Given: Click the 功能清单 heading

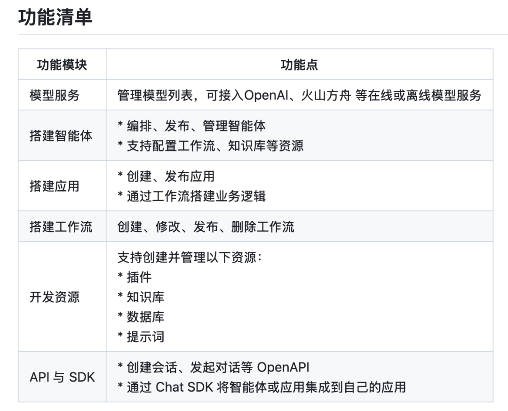Looking at the screenshot, I should pos(55,17).
